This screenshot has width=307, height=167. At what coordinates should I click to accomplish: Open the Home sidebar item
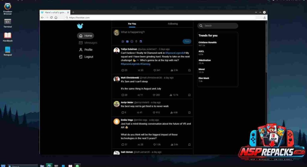(85, 36)
